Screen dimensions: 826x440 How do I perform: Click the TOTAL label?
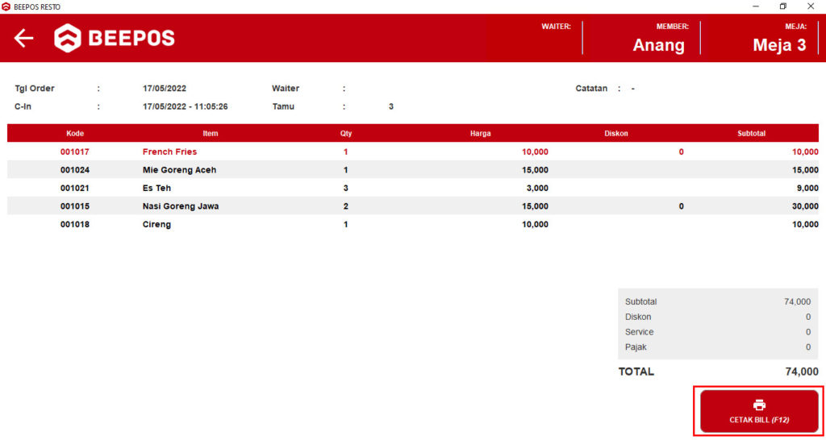tap(636, 372)
